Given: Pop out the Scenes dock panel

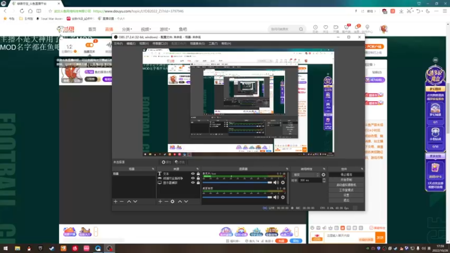Looking at the screenshot, I should click(x=153, y=169).
